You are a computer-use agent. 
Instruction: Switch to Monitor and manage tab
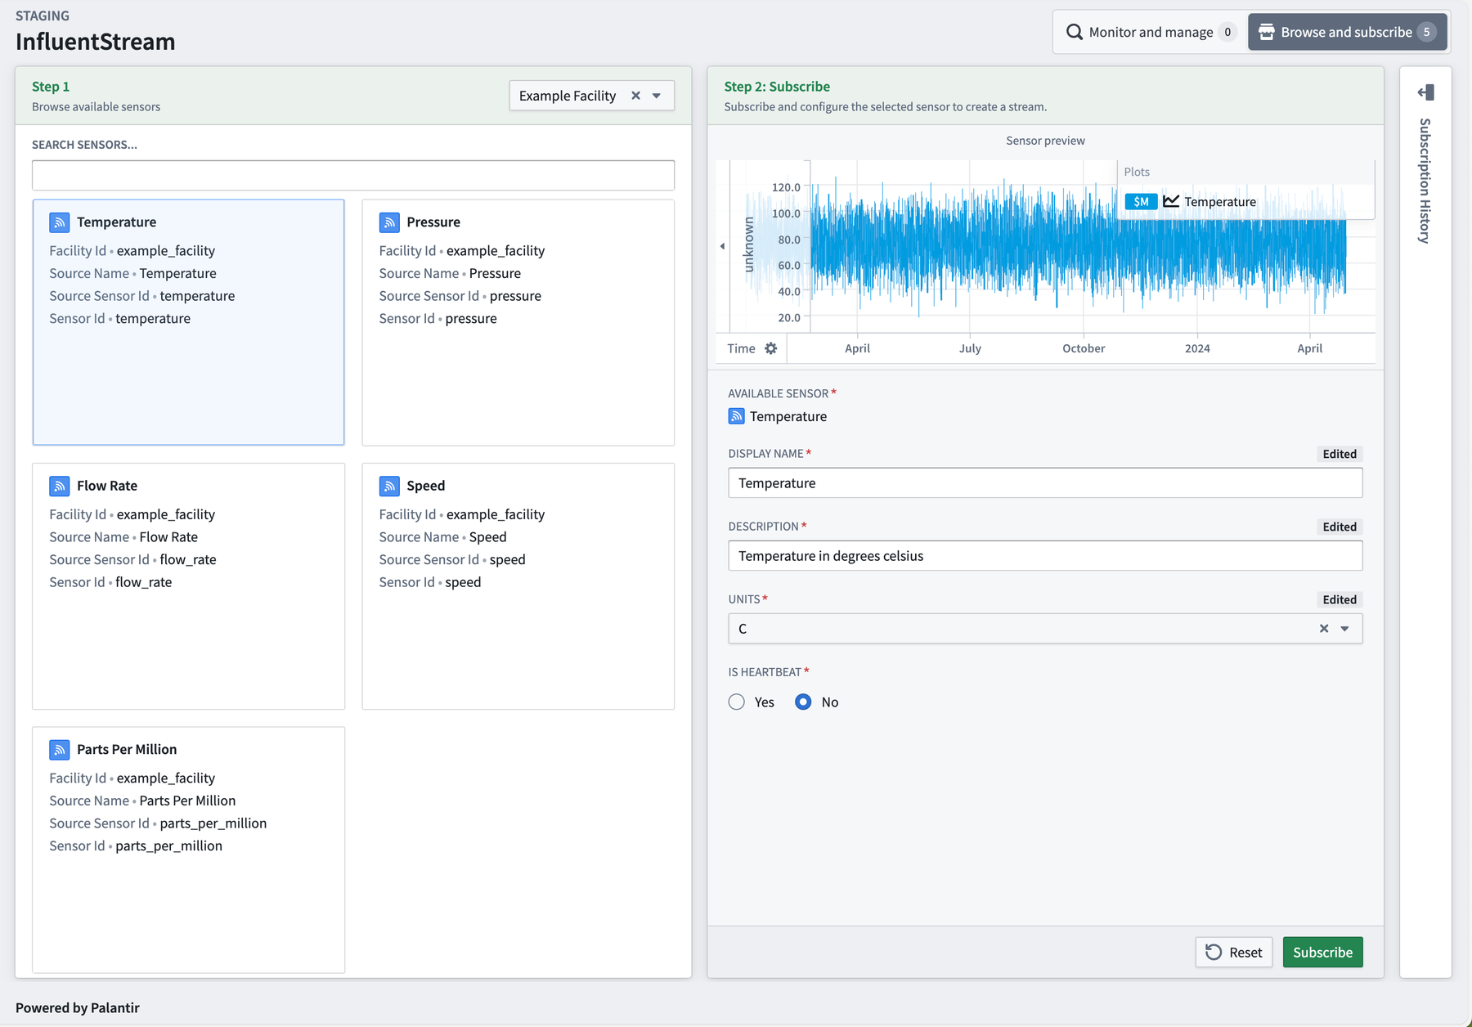click(1150, 32)
